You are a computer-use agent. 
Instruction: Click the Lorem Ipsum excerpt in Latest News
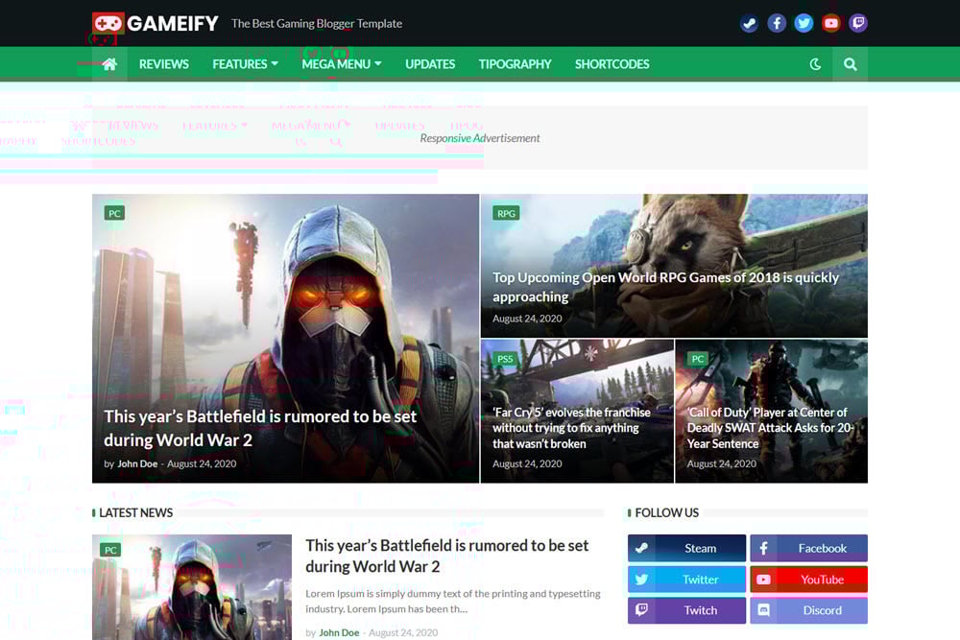453,601
